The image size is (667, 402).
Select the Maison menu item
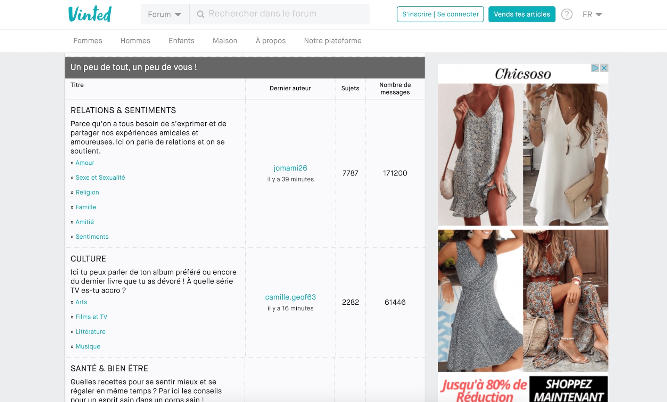tap(225, 41)
